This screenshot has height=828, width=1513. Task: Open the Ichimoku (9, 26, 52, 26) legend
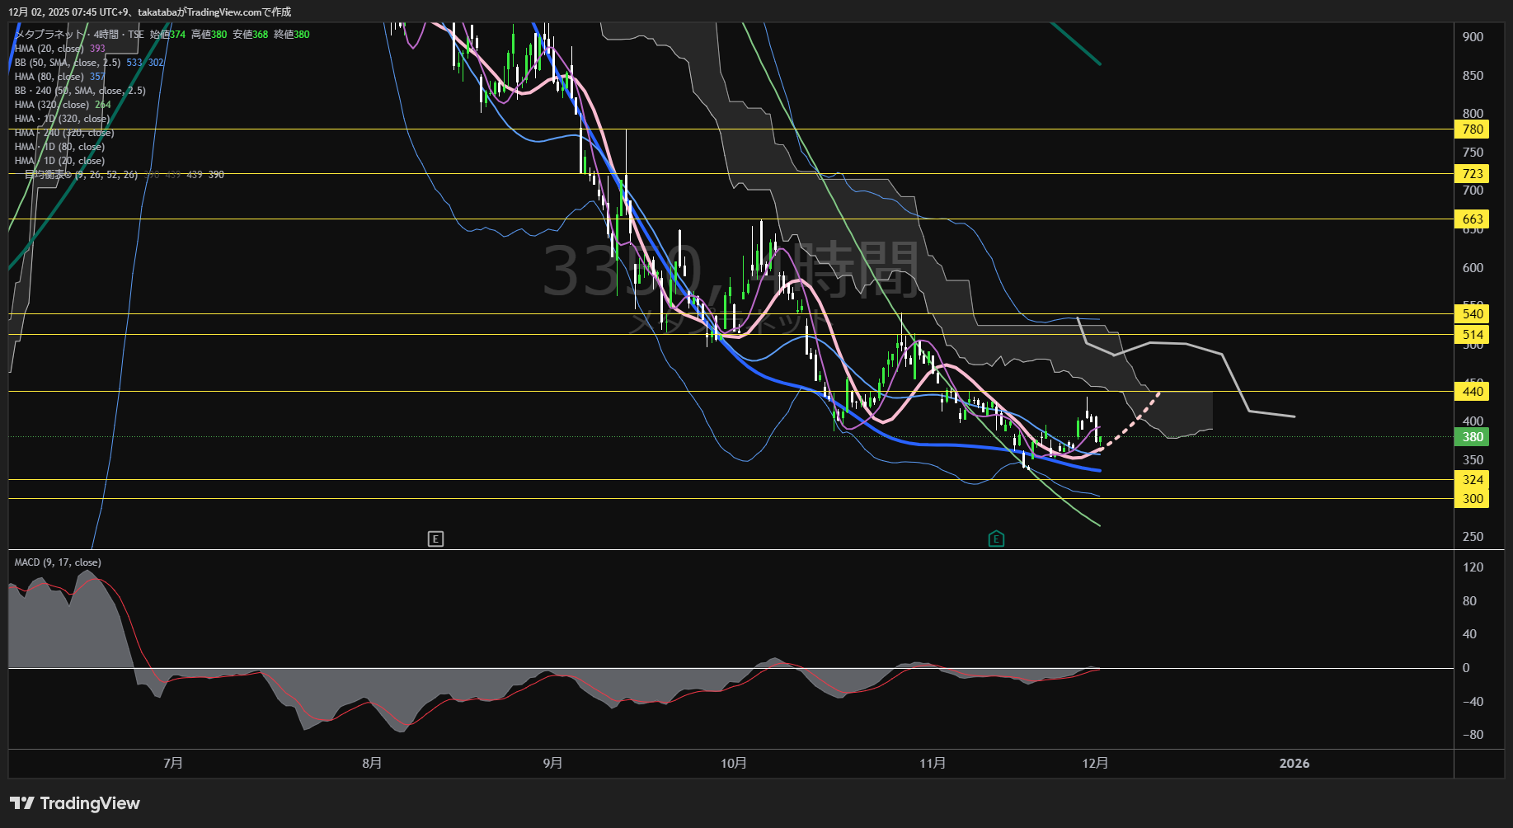point(81,175)
